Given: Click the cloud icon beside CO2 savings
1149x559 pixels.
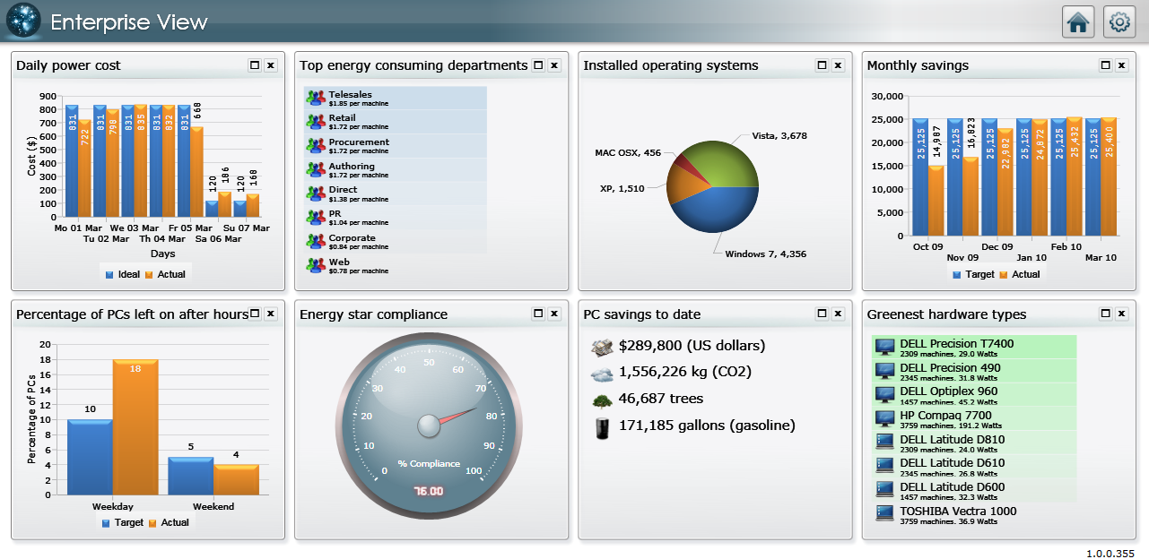Looking at the screenshot, I should tap(602, 373).
